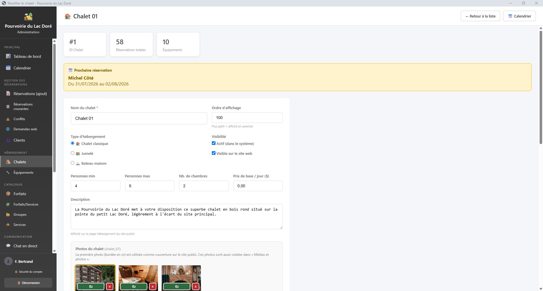543x291 pixels.
Task: Click the lock icon beside Sécurité du compte
Action: pos(16,272)
